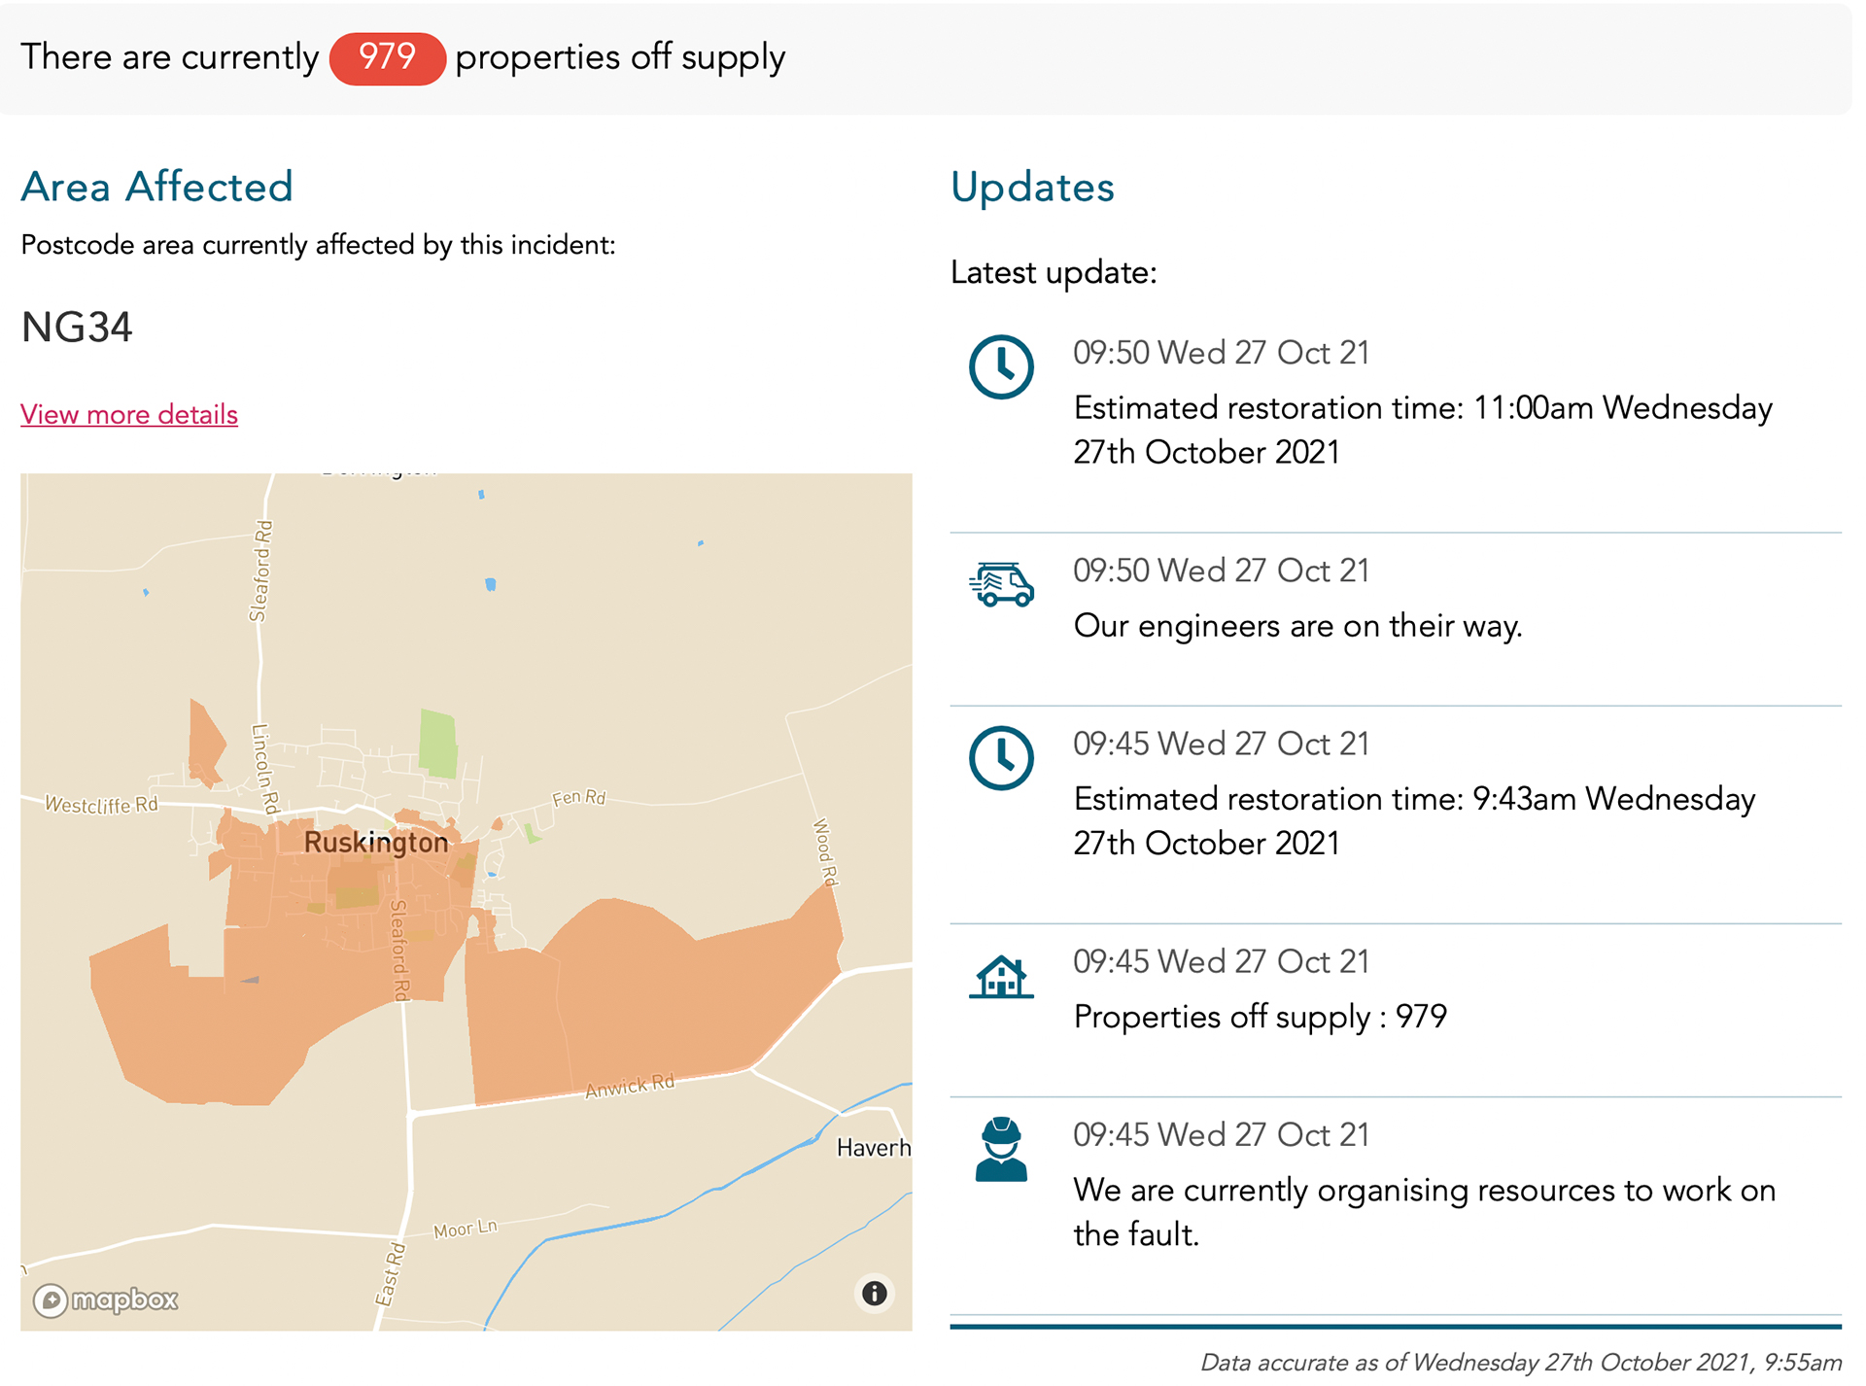1866x1386 pixels.
Task: Click the Anwick Rd label on the map
Action: pyautogui.click(x=629, y=1087)
